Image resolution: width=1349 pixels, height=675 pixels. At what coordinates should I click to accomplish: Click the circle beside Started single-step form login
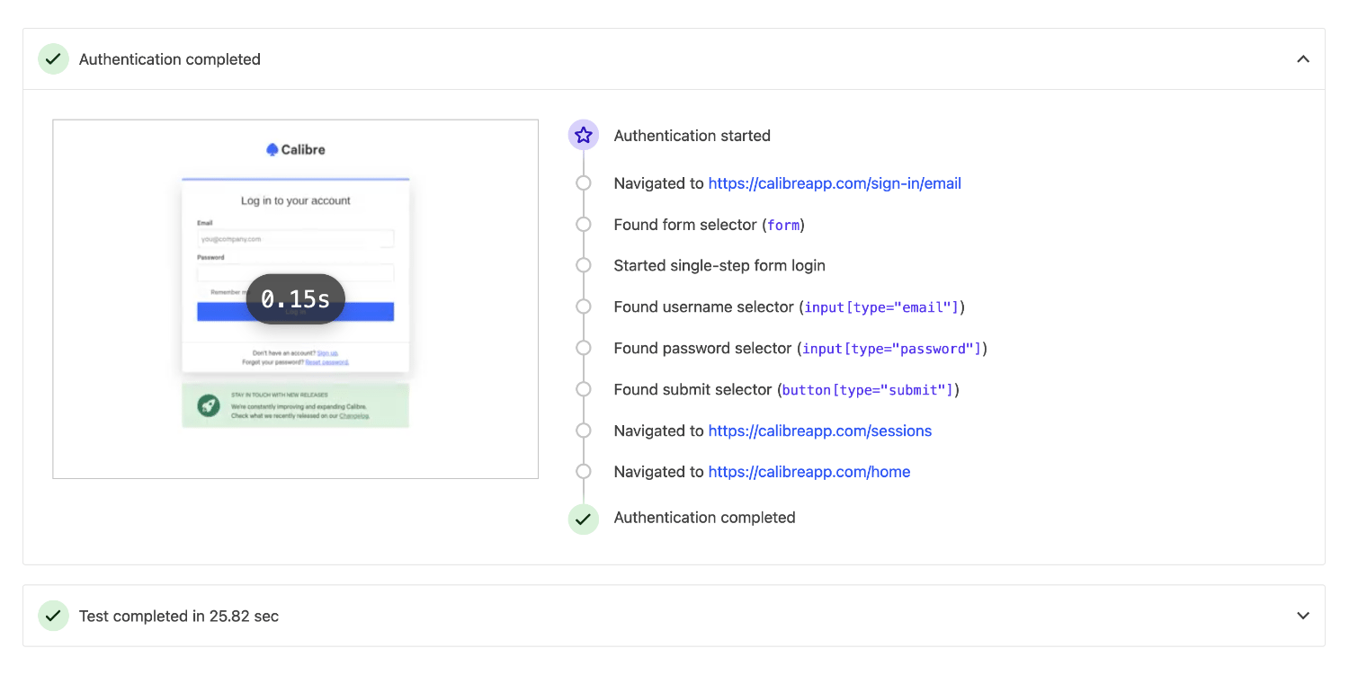pos(583,265)
